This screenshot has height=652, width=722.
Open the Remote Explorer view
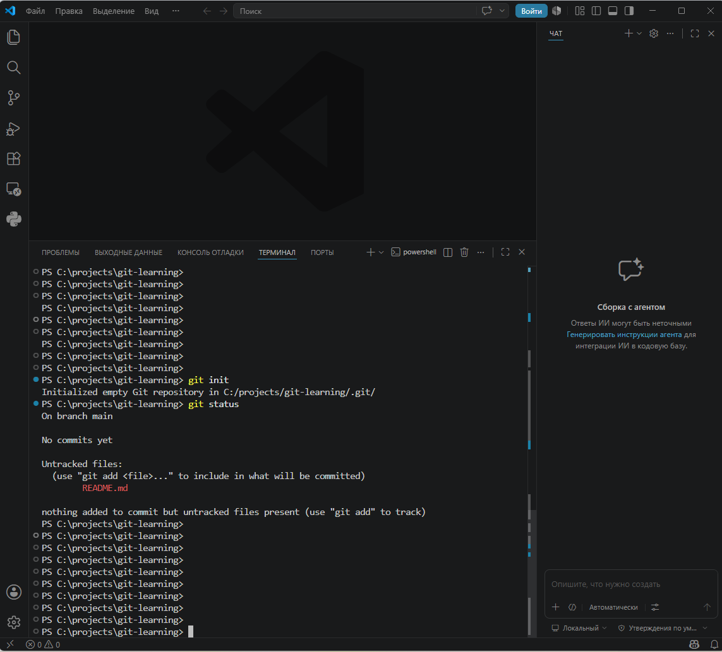tap(14, 189)
